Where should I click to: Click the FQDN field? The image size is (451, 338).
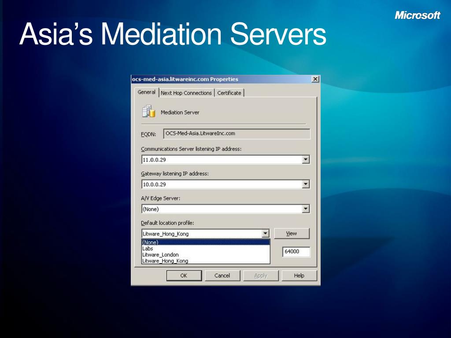click(237, 134)
